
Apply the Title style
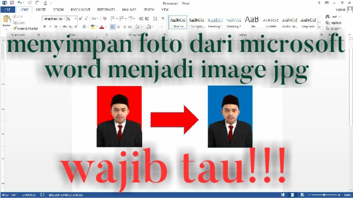click(x=252, y=23)
